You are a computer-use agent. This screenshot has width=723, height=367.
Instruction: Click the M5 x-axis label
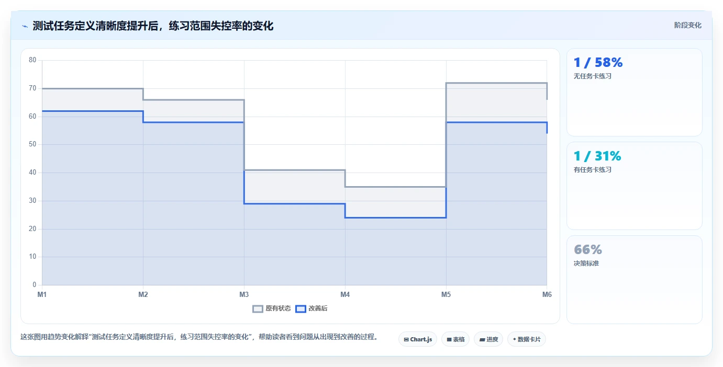(446, 294)
